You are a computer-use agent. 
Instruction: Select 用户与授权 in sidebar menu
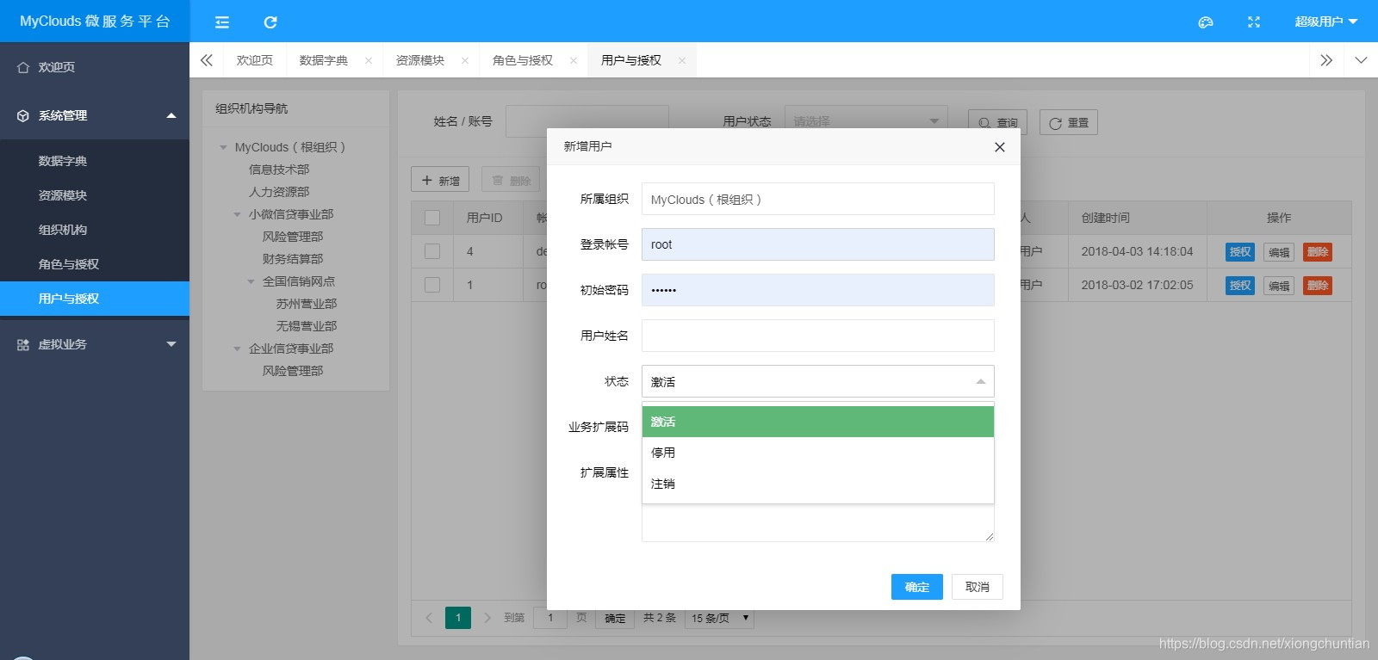[95, 299]
